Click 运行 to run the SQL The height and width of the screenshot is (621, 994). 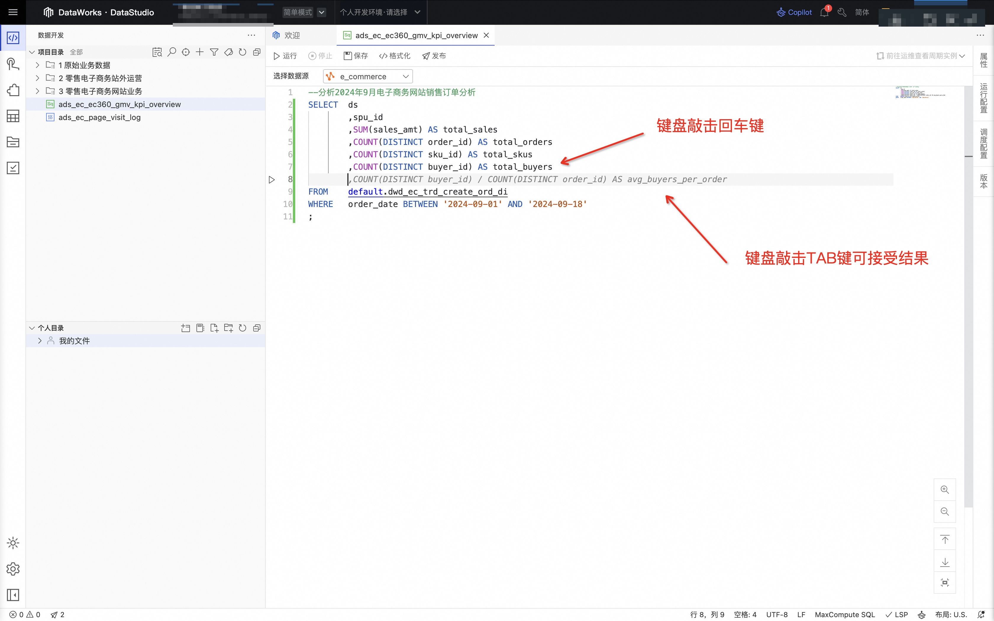[285, 56]
